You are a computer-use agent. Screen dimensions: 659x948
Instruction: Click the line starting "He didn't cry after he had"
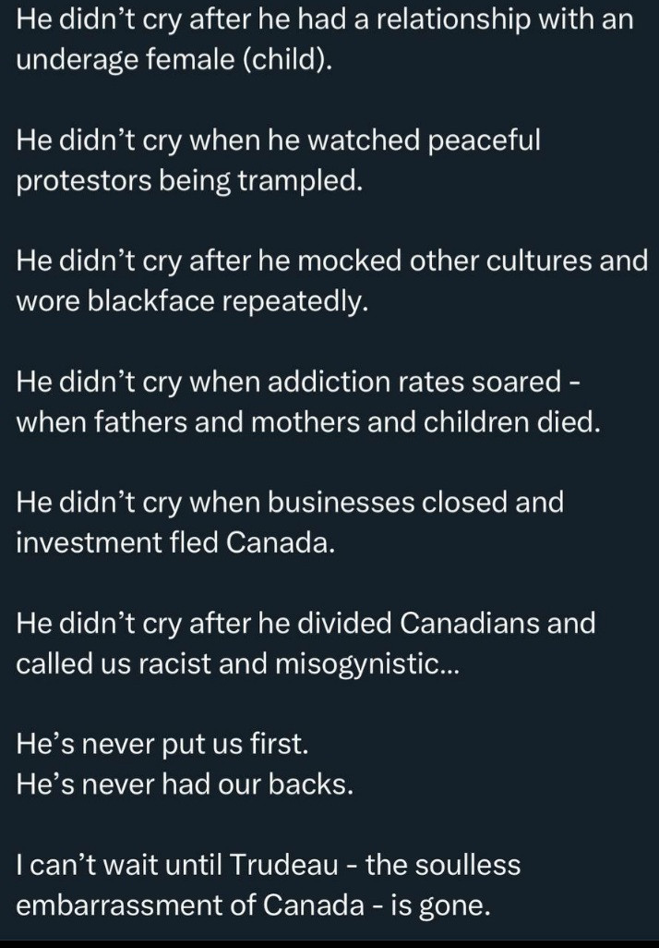pos(325,21)
